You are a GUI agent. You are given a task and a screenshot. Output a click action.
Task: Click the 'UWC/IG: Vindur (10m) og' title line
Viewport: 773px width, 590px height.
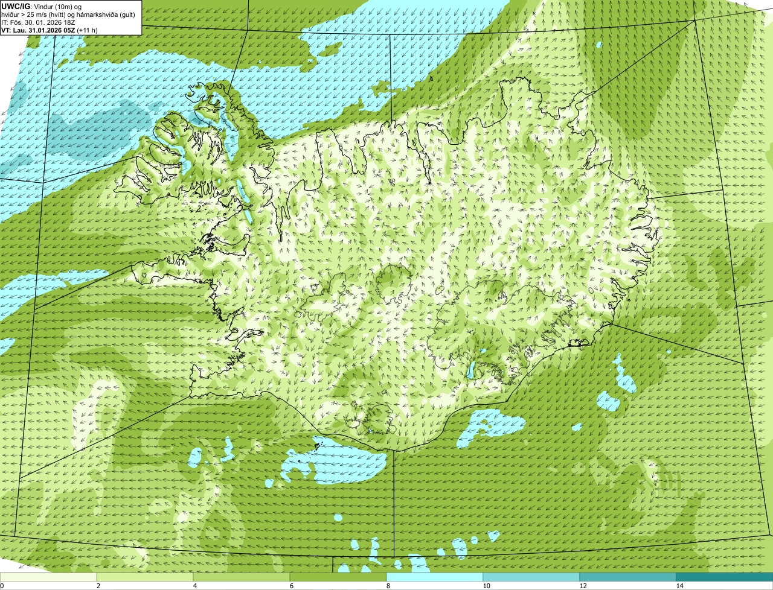pyautogui.click(x=42, y=6)
